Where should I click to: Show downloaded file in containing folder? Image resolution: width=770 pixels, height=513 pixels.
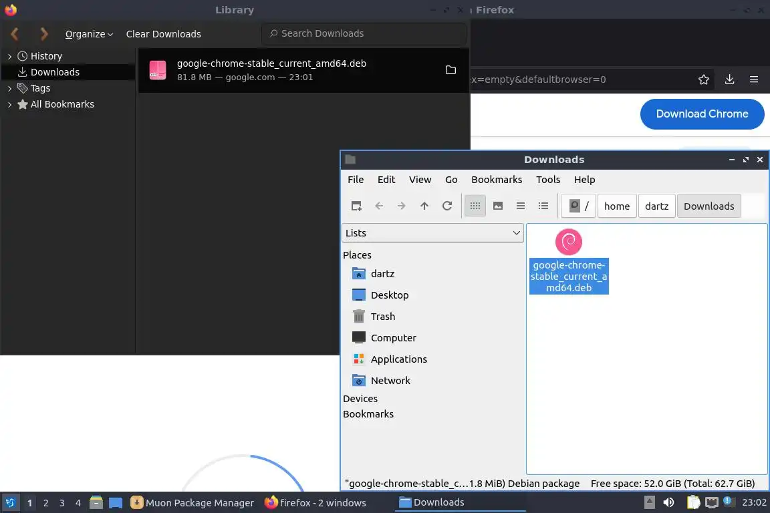click(451, 70)
